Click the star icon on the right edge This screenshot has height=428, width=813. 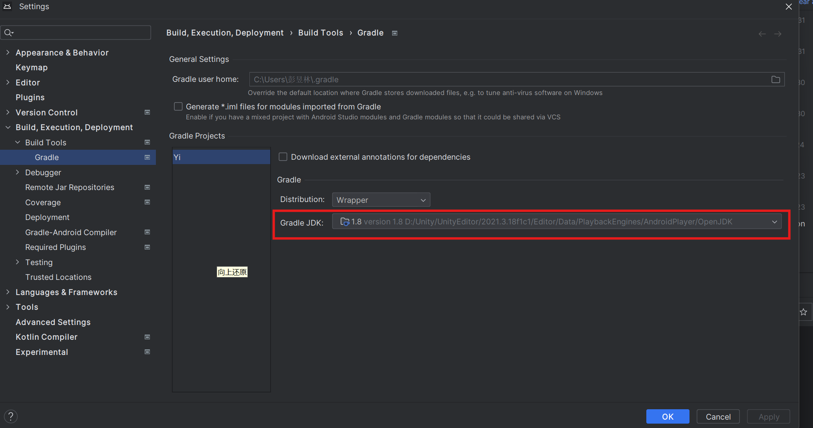click(804, 312)
